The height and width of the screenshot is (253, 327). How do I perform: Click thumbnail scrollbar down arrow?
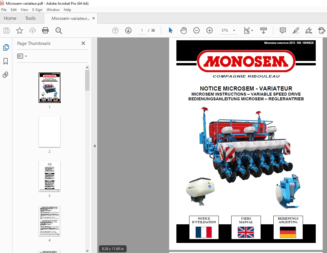click(x=87, y=251)
